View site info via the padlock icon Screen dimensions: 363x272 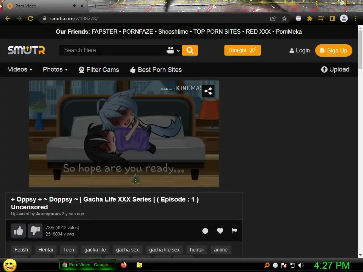[x=45, y=18]
